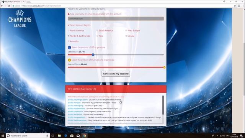
Task: Click the user icon beside Type Username label
Action: (69, 14)
